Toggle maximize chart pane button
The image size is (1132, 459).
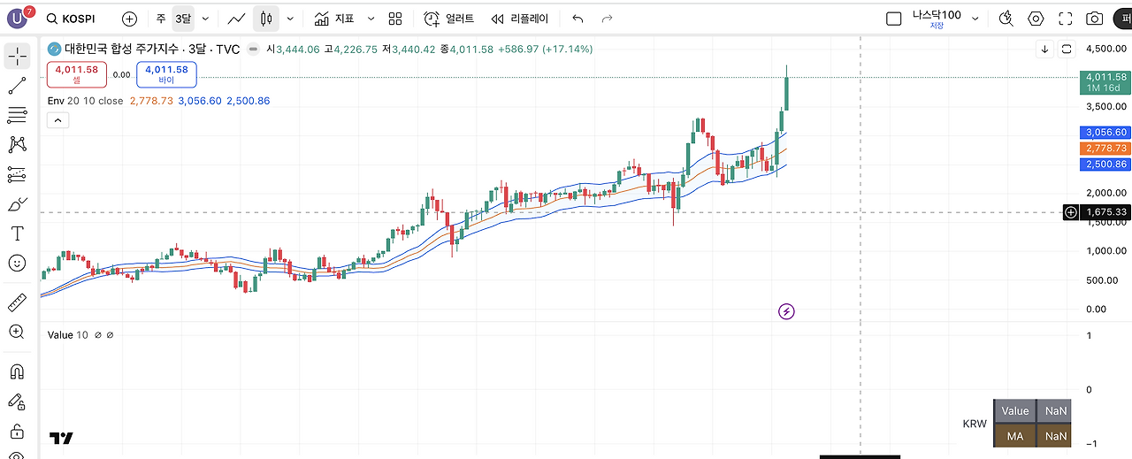click(1067, 50)
